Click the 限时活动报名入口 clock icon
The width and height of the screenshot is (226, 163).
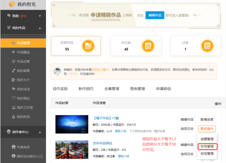coord(14,156)
